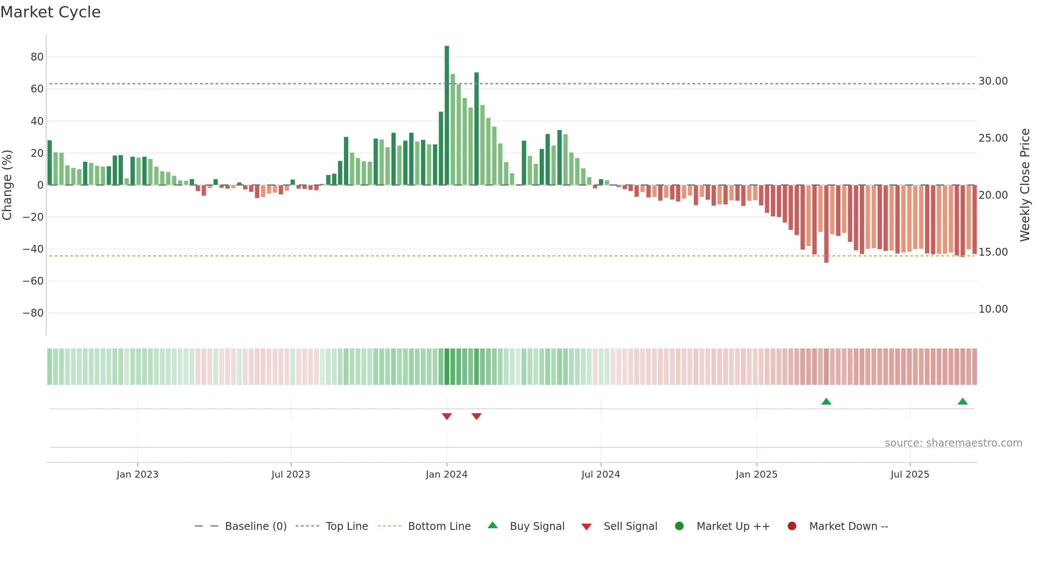The image size is (1037, 583).
Task: Click the Market Down -- legend label
Action: click(x=849, y=526)
